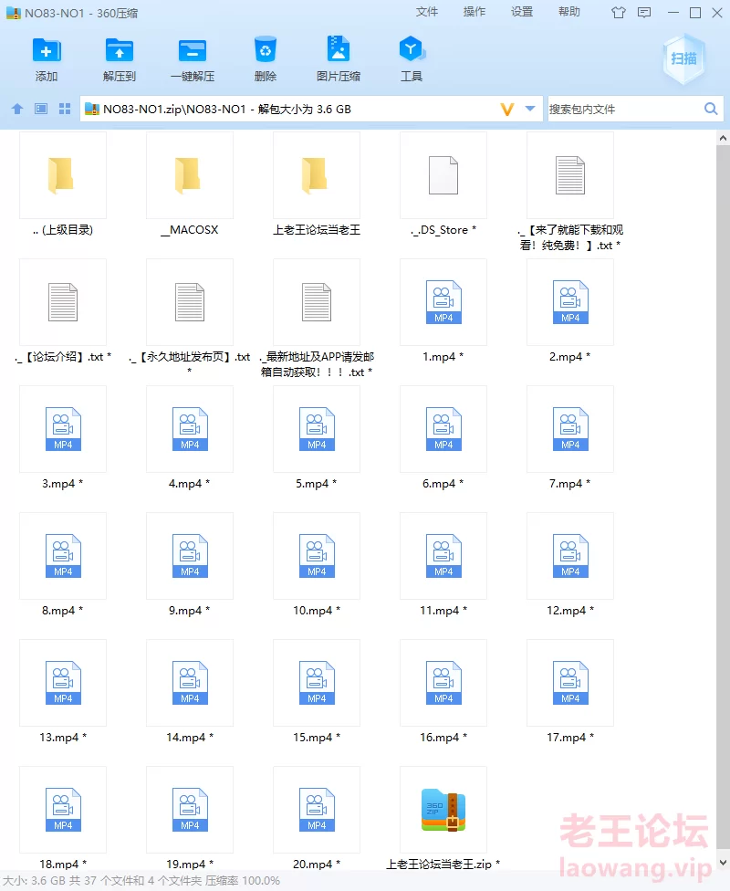Switch to thumbnail grid view icon
Viewport: 730px width, 891px height.
point(65,109)
